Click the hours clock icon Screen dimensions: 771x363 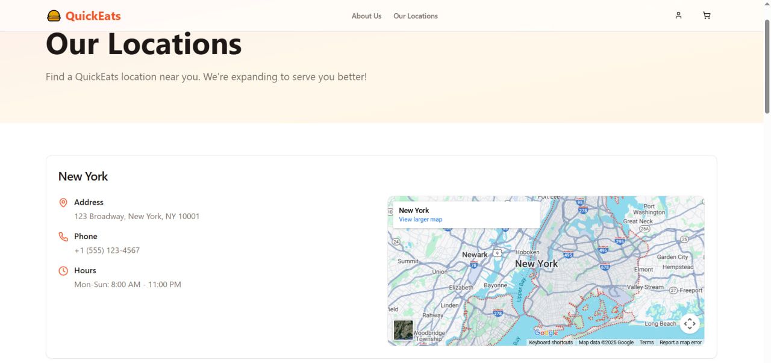point(63,271)
